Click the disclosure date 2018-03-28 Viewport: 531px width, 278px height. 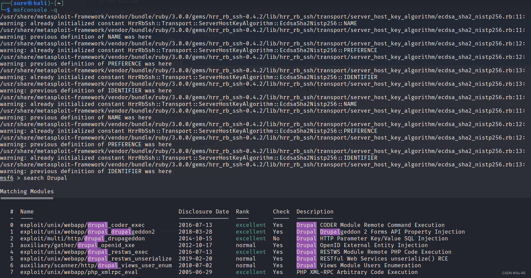click(x=195, y=232)
